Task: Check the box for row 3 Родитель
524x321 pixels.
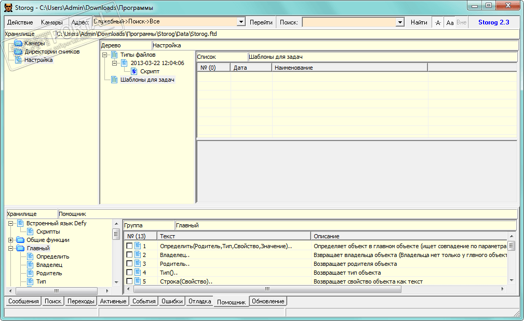Action: click(129, 264)
